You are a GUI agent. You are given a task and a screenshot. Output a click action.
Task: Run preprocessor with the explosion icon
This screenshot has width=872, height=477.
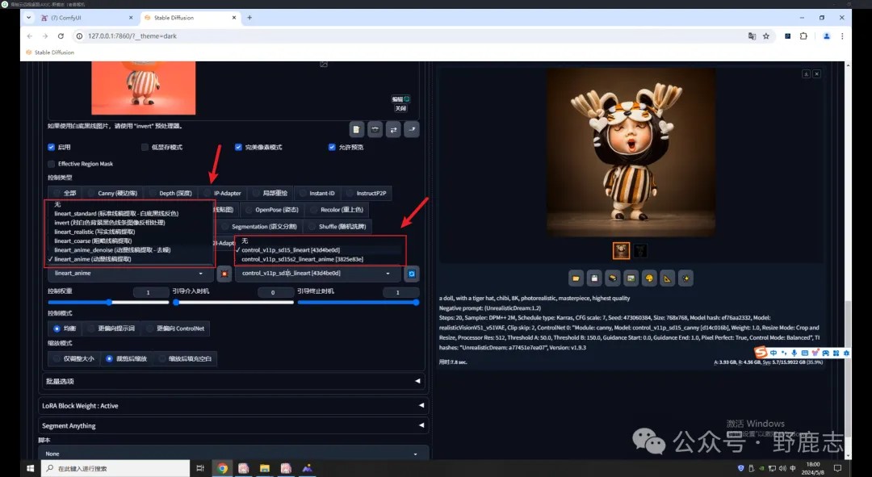click(x=224, y=274)
